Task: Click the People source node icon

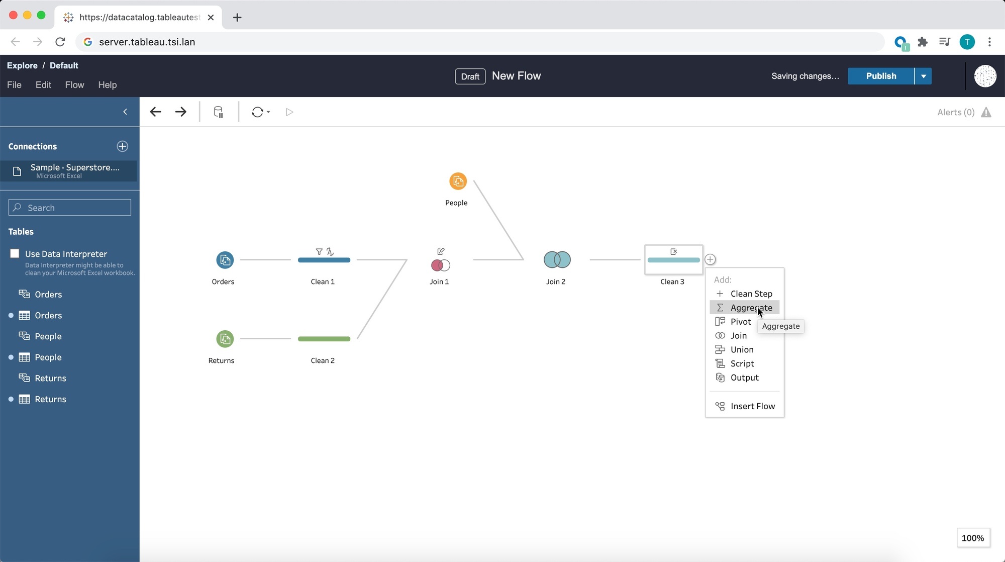Action: 458,180
